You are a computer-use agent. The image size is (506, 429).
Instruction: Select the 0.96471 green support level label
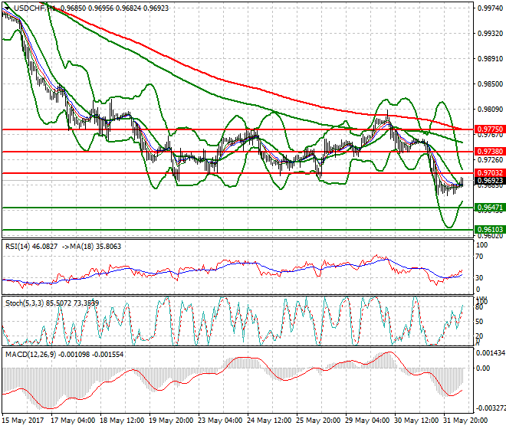point(487,208)
